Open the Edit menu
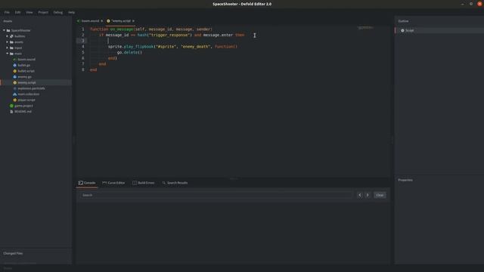484x272 pixels. click(x=17, y=12)
